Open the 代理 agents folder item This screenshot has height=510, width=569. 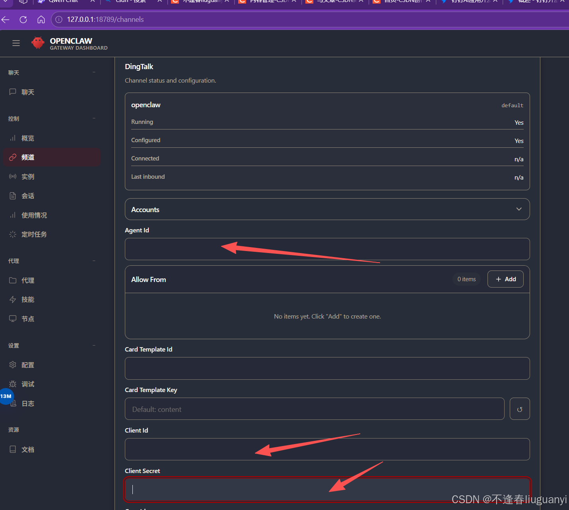(52, 280)
